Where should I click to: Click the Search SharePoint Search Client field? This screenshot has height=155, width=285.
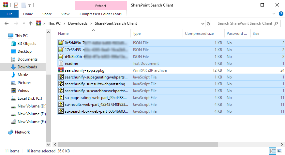point(245,23)
